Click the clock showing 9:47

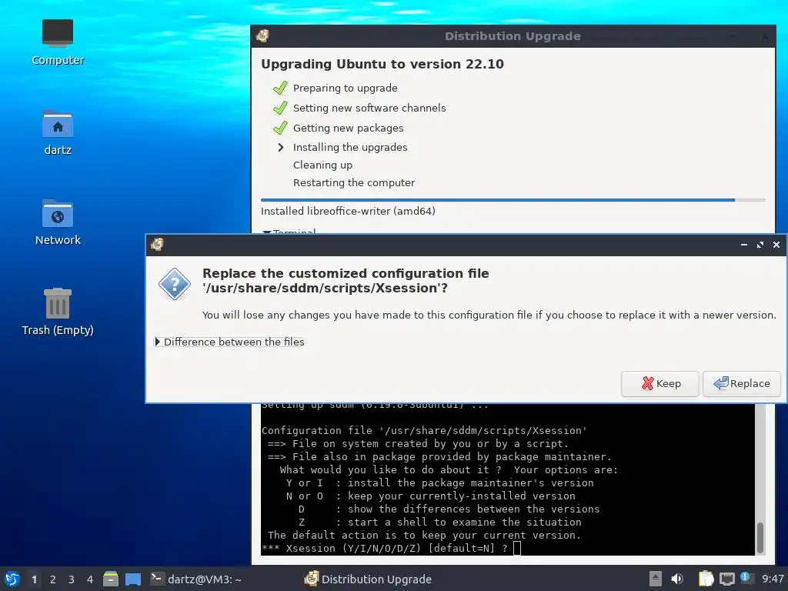(773, 579)
